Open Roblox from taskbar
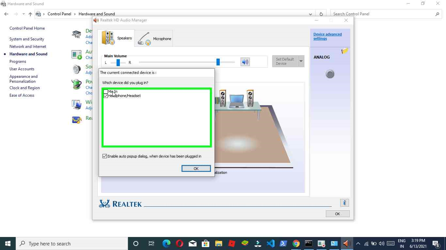Image resolution: width=446 pixels, height=250 pixels. click(231, 243)
